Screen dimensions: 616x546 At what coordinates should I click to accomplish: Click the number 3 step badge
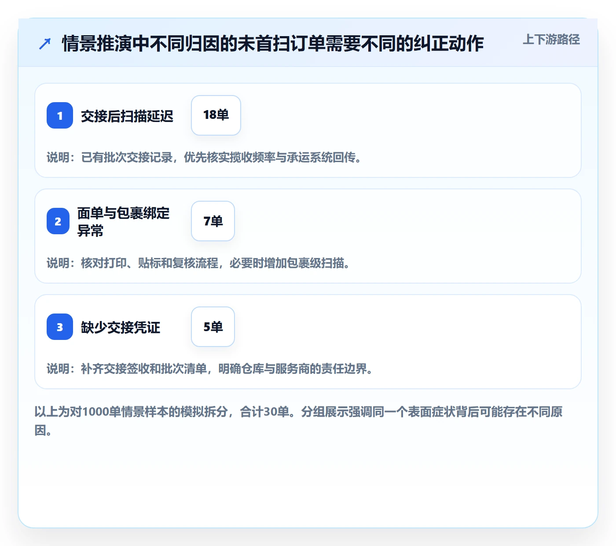(60, 327)
